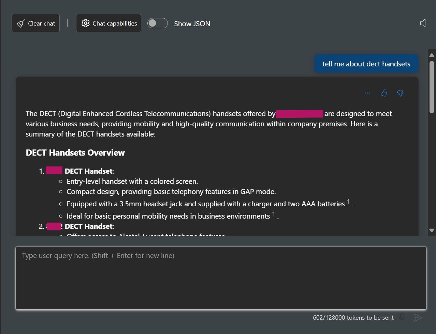436x334 pixels.
Task: Click the speaker audio icon
Action: tap(423, 23)
